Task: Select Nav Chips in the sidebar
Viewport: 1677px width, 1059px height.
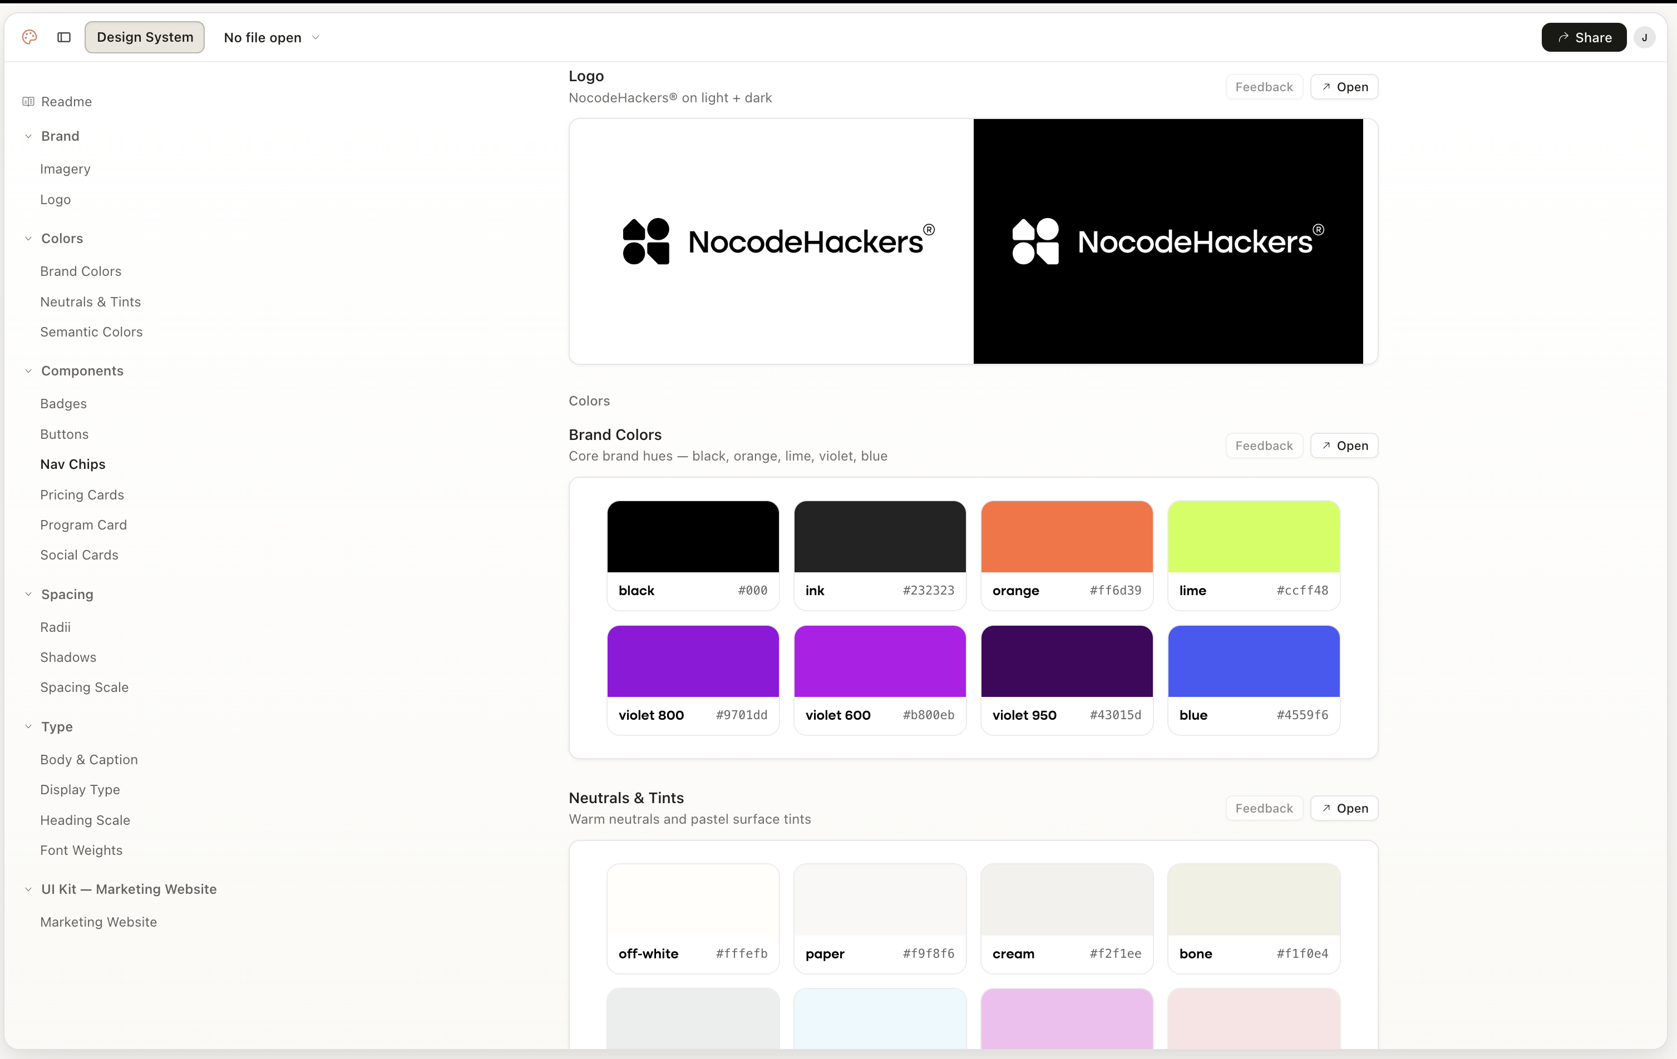Action: point(73,464)
